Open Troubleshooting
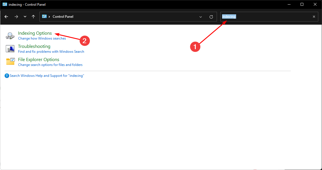Screen dimensions: 322x170 point(34,46)
